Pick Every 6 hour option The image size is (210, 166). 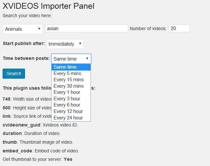(x=71, y=105)
